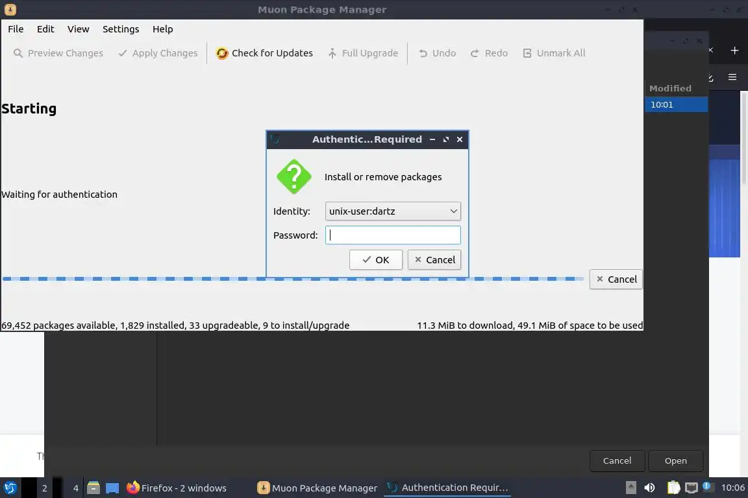Switch to Authentication Required taskbar item
The width and height of the screenshot is (748, 498).
point(447,488)
